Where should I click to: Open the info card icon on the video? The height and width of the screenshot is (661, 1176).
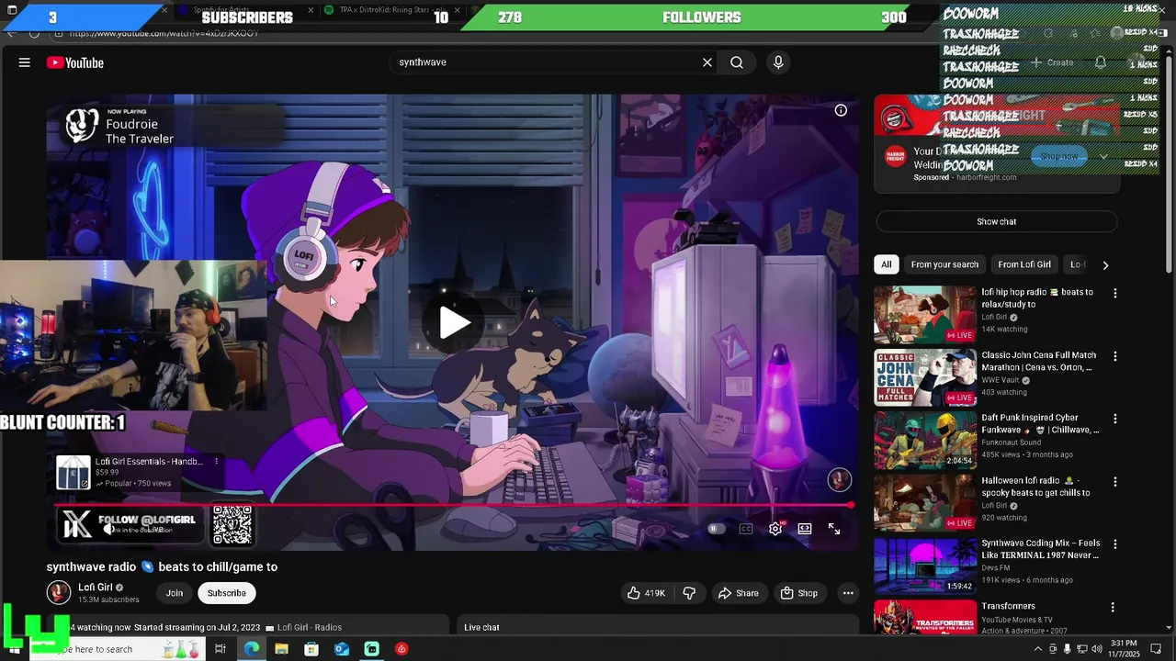(x=841, y=110)
